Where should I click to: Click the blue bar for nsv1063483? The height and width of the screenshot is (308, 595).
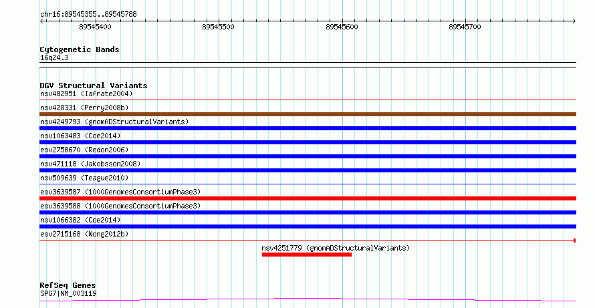[x=308, y=142]
